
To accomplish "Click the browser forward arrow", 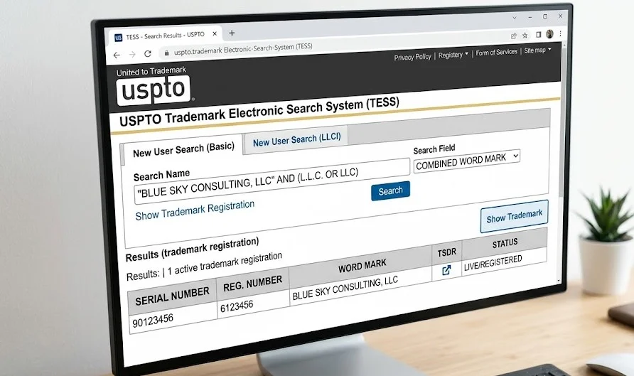I will 132,54.
